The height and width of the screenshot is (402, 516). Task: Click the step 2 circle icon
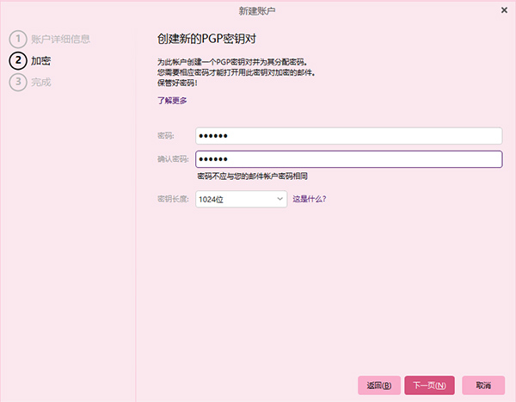coord(17,60)
